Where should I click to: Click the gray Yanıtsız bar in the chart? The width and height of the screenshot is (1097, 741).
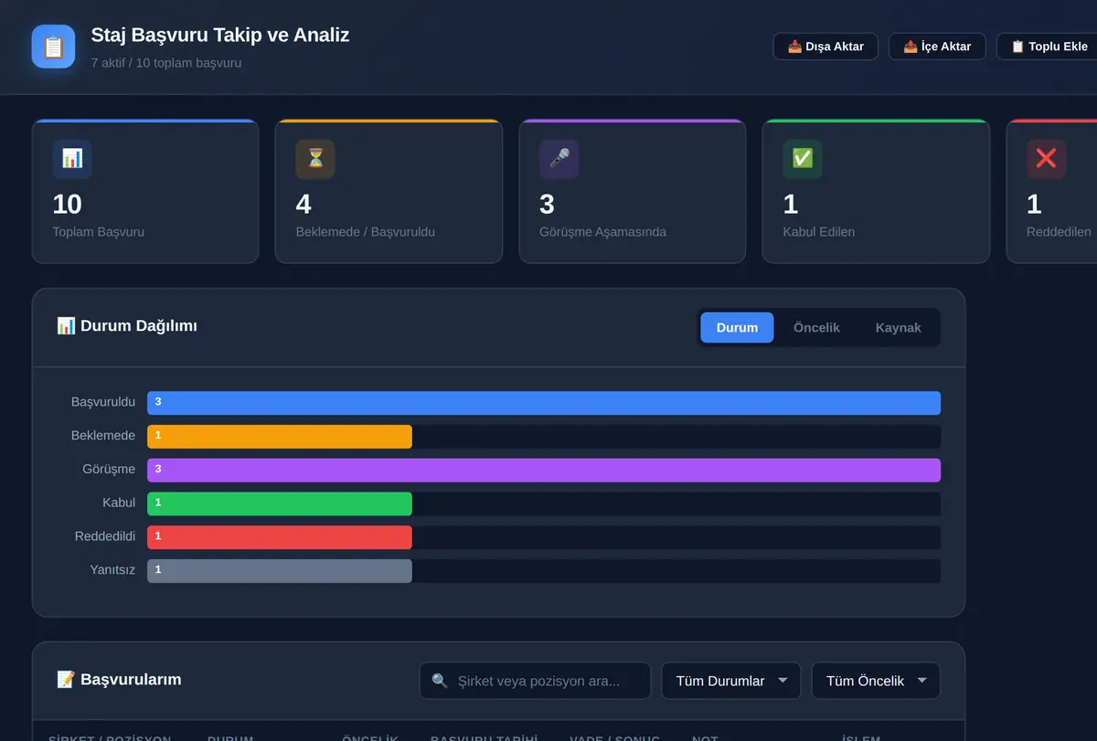tap(280, 571)
